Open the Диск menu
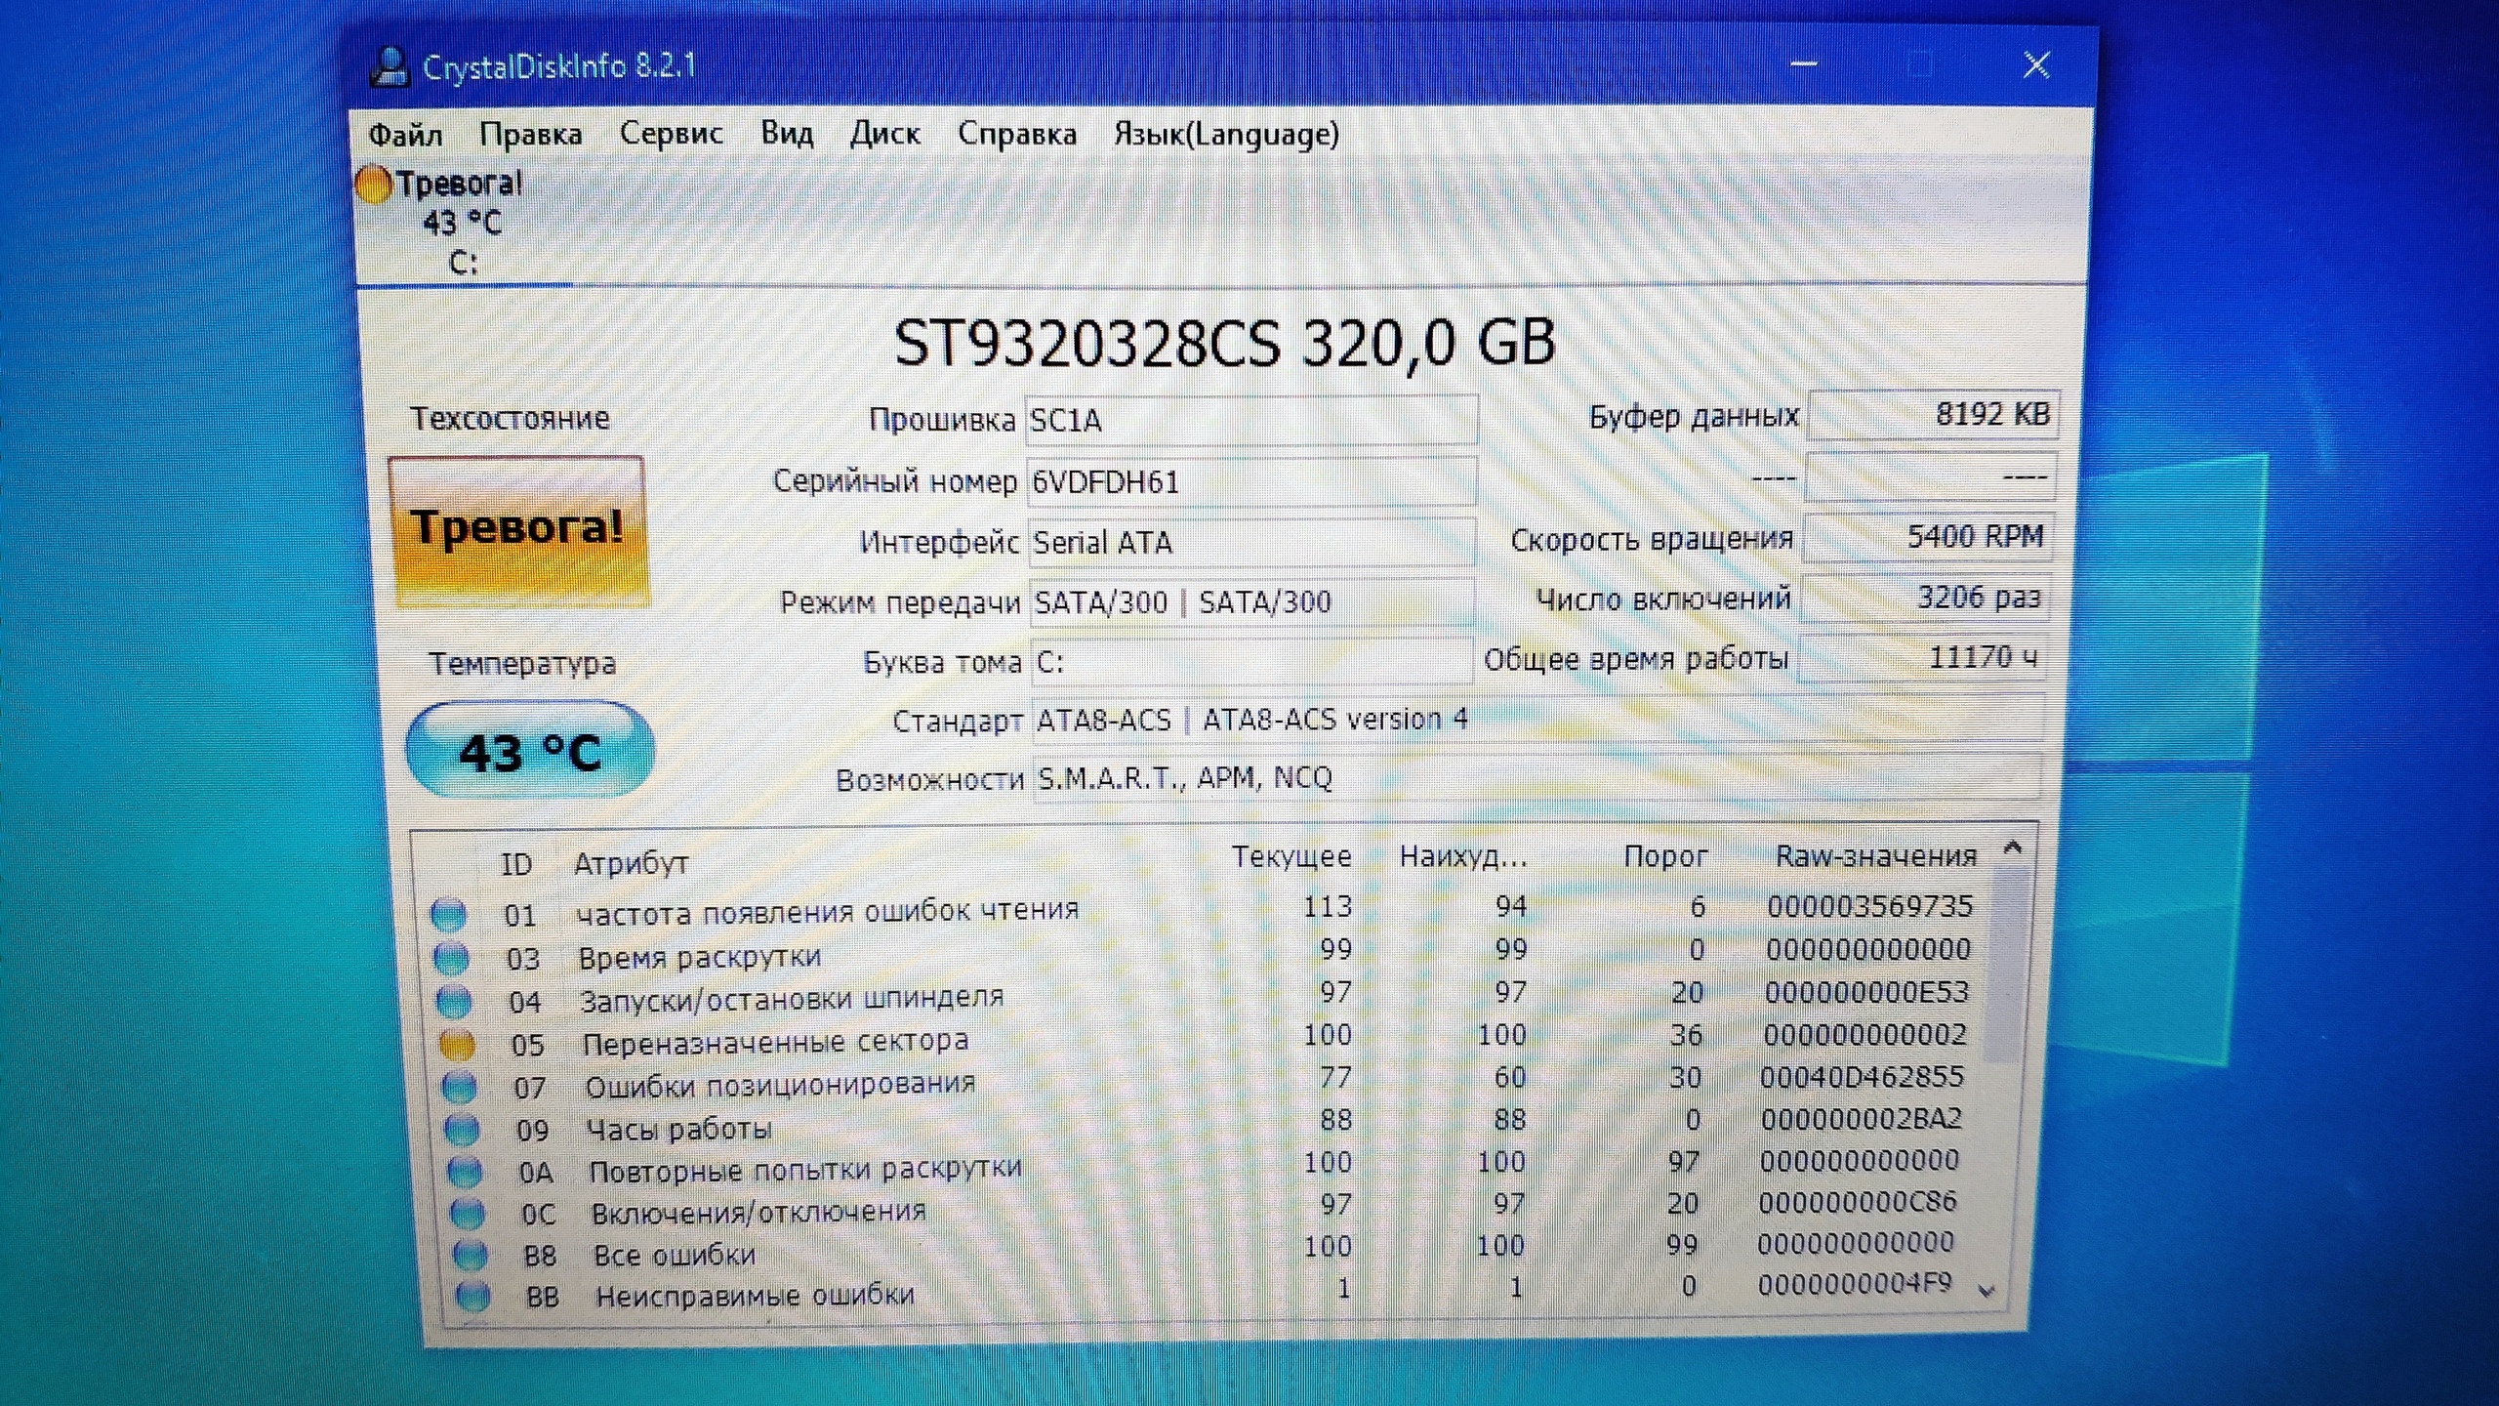 [884, 134]
